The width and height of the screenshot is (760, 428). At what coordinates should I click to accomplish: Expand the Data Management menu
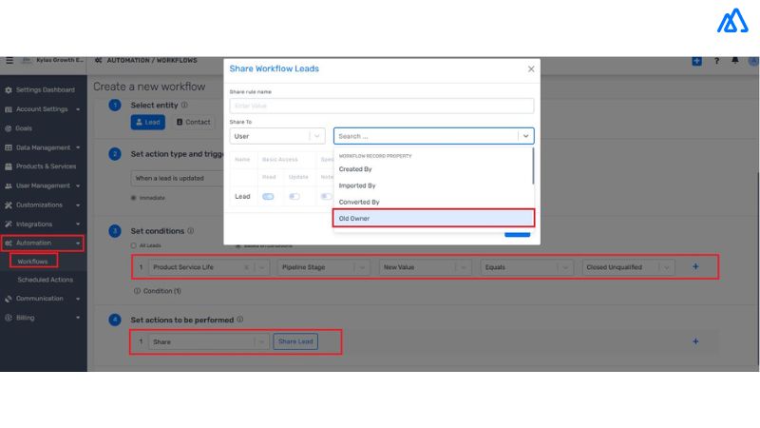coord(78,147)
